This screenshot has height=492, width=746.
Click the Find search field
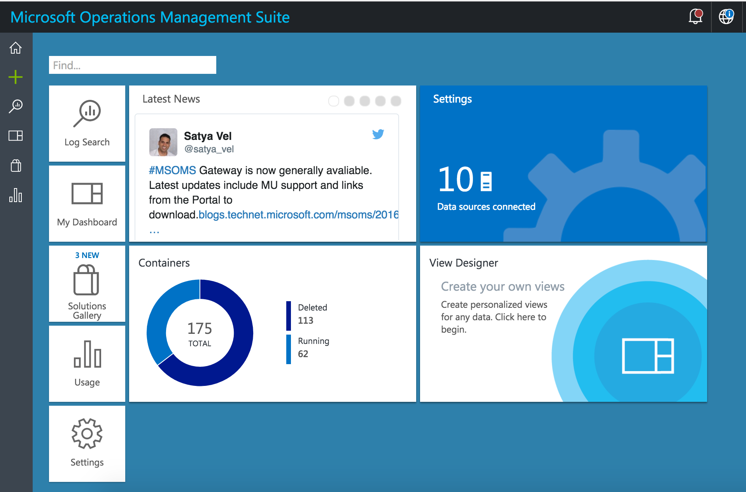(x=133, y=65)
